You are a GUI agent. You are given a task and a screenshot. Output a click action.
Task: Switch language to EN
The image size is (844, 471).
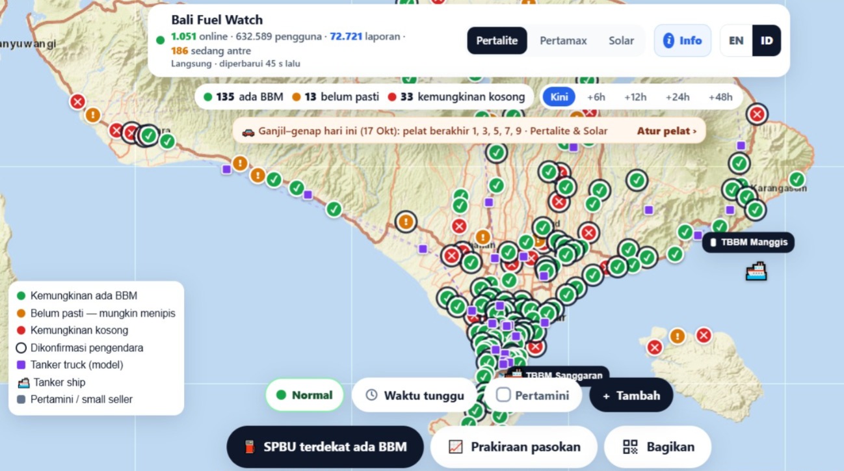[x=736, y=40]
